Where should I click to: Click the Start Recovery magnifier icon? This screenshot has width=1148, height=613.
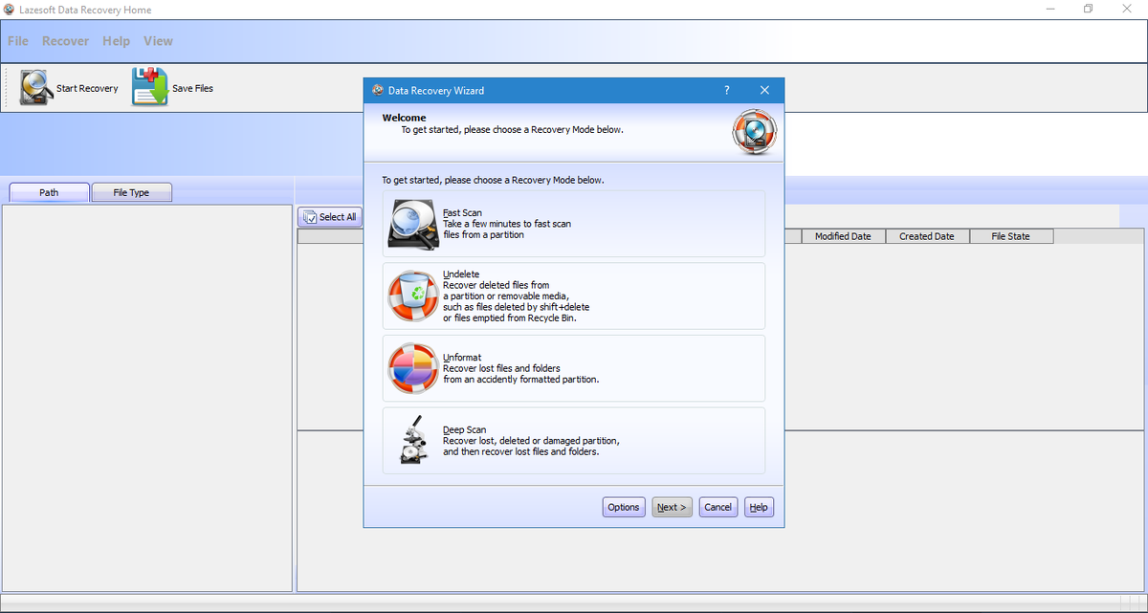pos(37,88)
